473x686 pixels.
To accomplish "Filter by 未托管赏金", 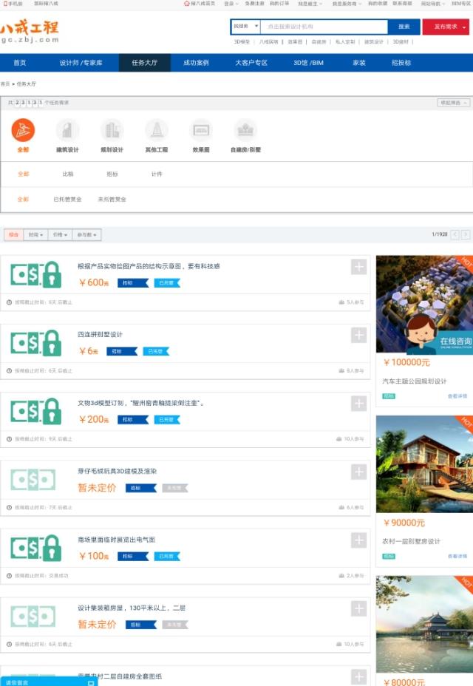I will (x=112, y=200).
